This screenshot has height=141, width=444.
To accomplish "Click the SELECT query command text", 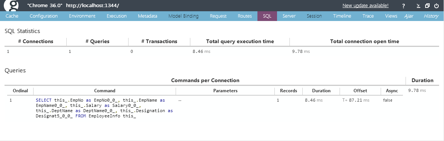I will pyautogui.click(x=104, y=108).
